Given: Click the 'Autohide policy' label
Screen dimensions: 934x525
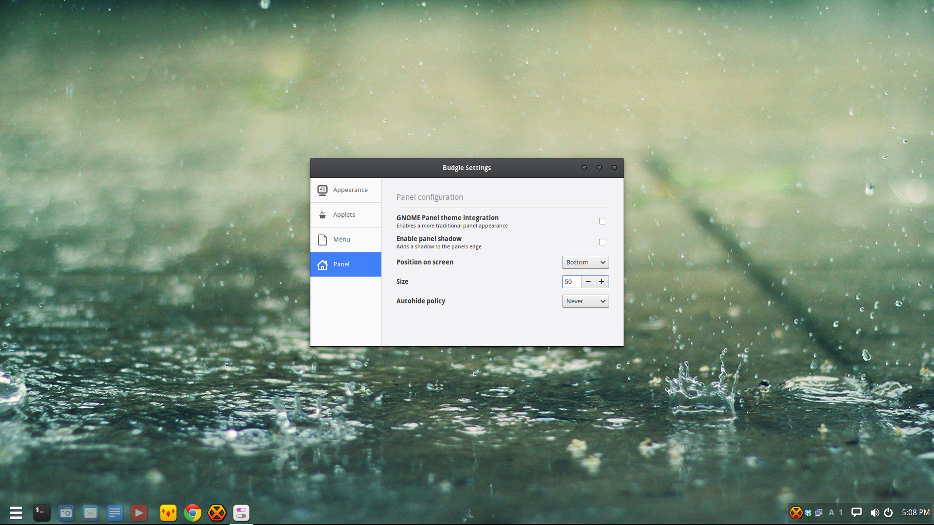Looking at the screenshot, I should [x=421, y=301].
